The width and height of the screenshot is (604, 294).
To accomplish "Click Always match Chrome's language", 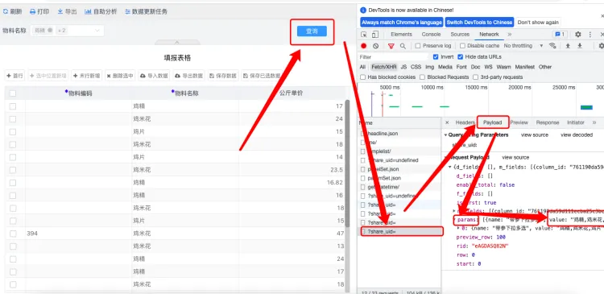I will (x=402, y=23).
